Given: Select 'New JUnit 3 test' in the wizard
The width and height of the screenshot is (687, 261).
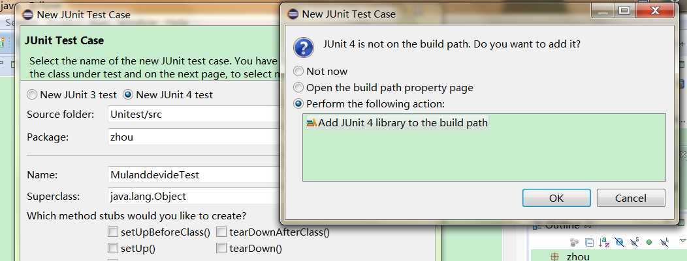Looking at the screenshot, I should (x=72, y=95).
